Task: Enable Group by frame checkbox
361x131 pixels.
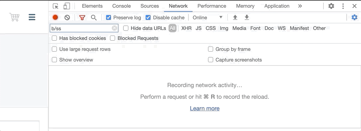Action: click(x=210, y=49)
